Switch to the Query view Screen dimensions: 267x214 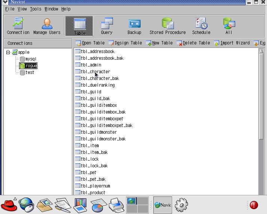pos(107,26)
